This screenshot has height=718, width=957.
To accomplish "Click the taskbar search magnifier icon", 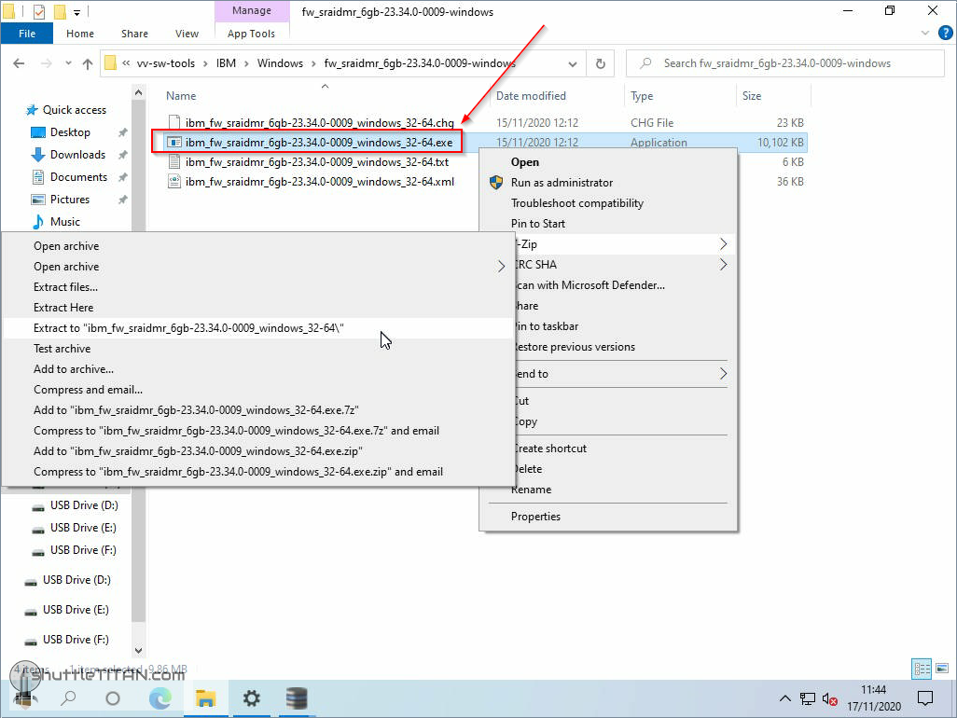I will tap(68, 697).
